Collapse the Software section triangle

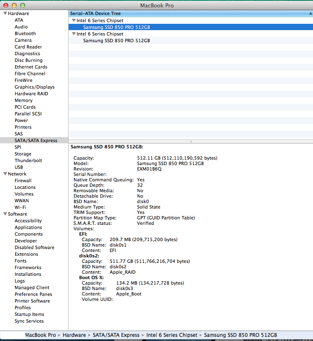5,214
